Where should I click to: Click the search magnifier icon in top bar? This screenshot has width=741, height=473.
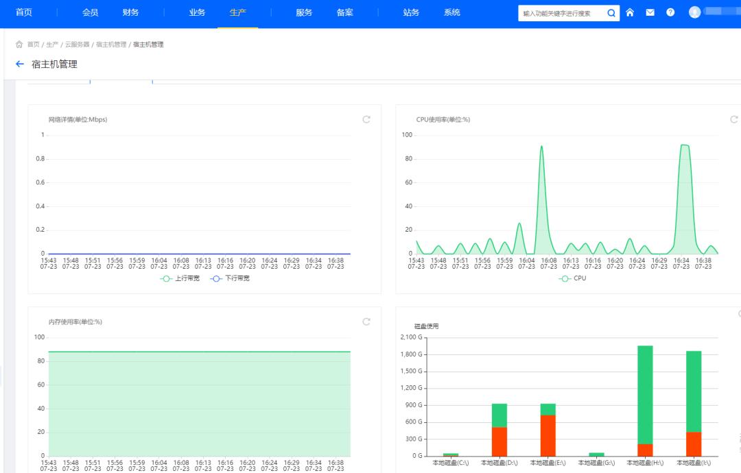click(x=611, y=13)
